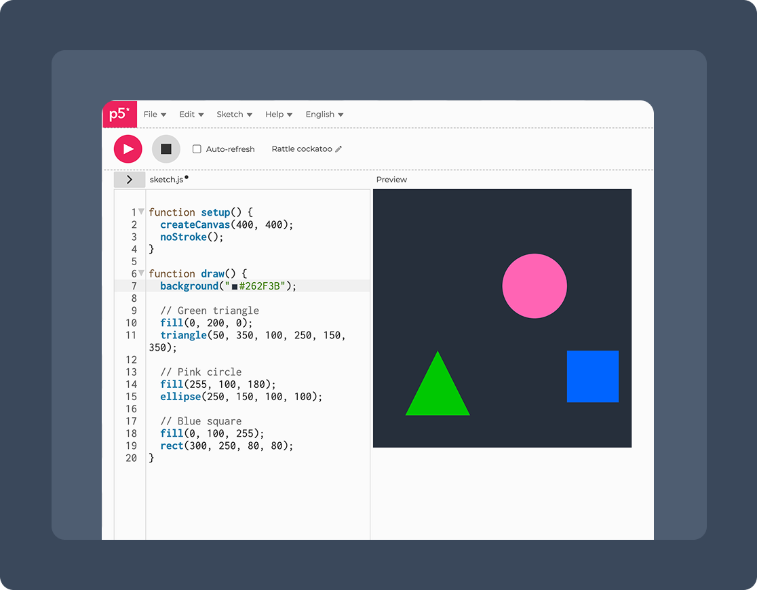Open the Help dropdown menu

pyautogui.click(x=278, y=115)
